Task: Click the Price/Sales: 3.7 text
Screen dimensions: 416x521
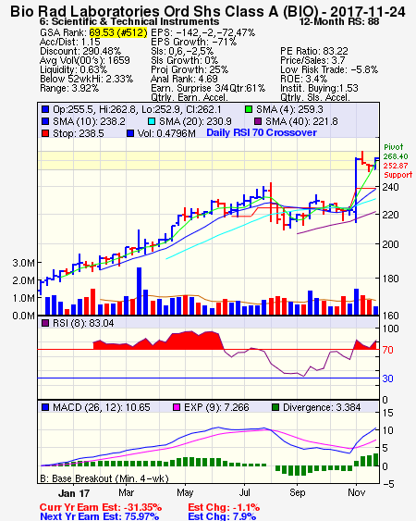Action: 312,60
